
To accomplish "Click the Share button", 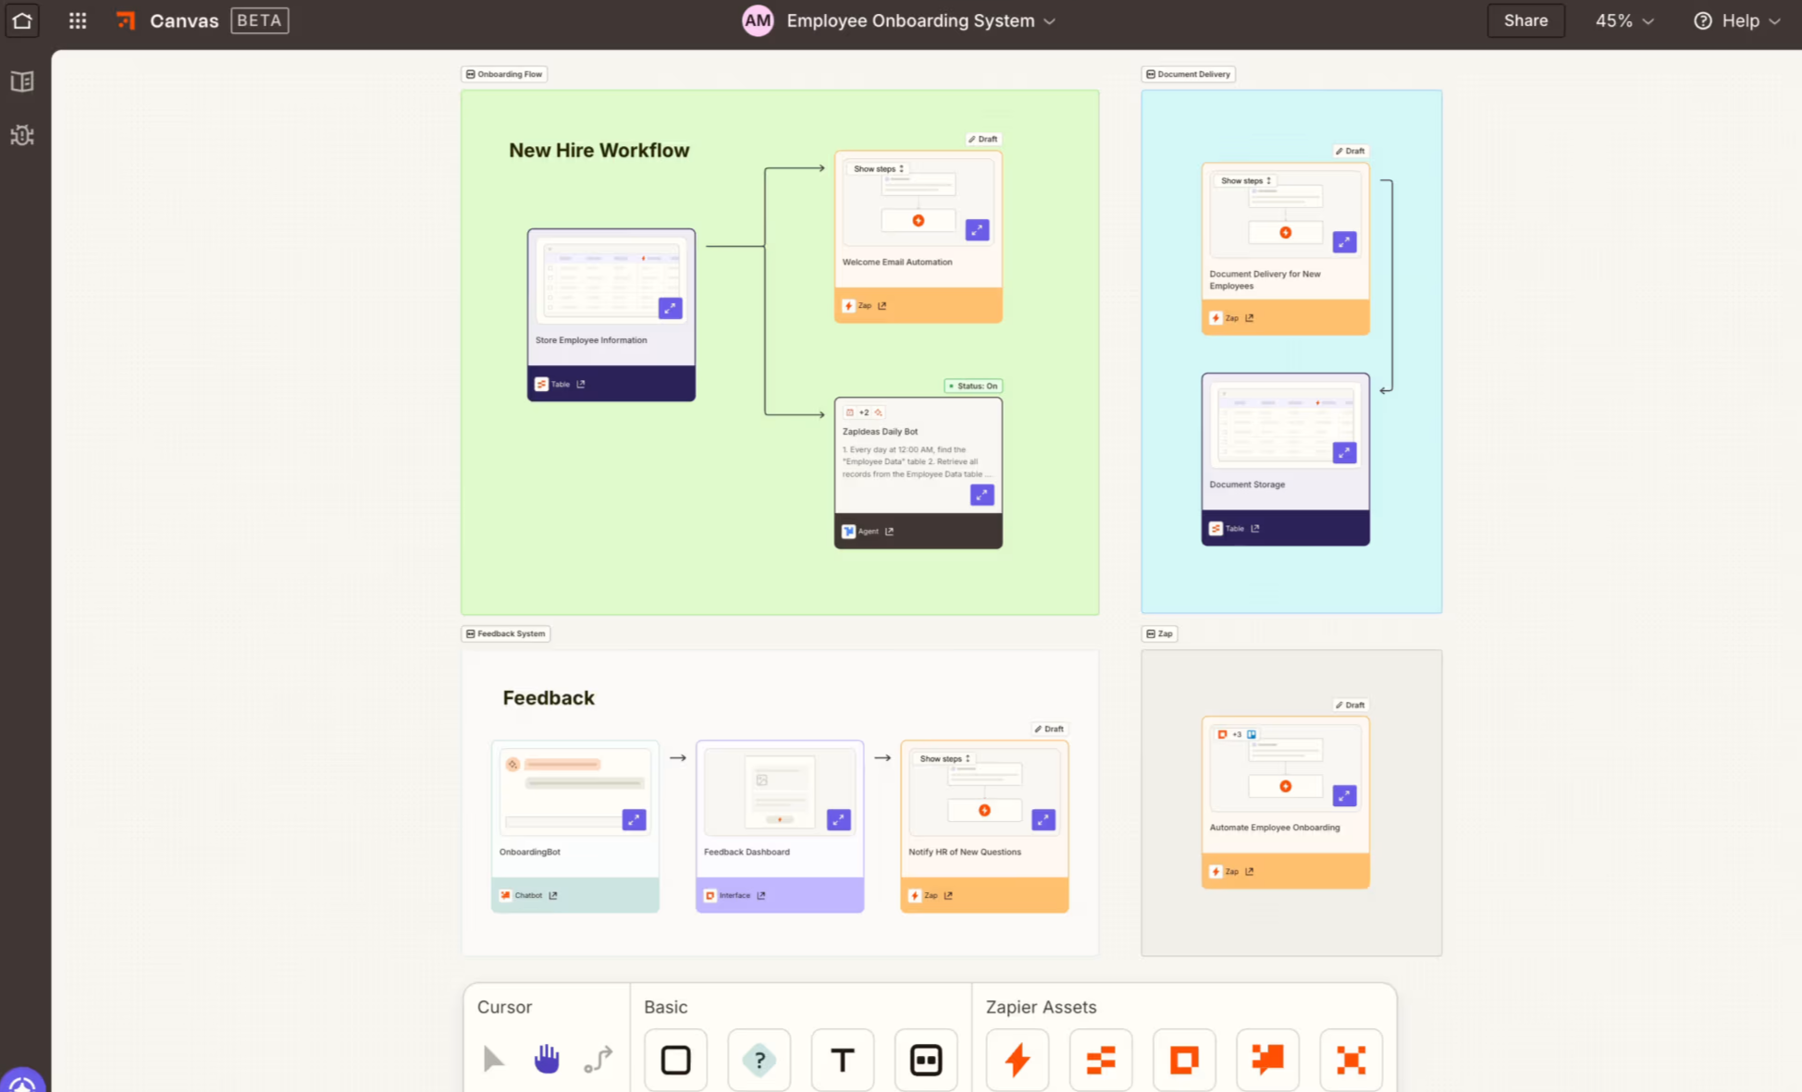I will [1525, 20].
